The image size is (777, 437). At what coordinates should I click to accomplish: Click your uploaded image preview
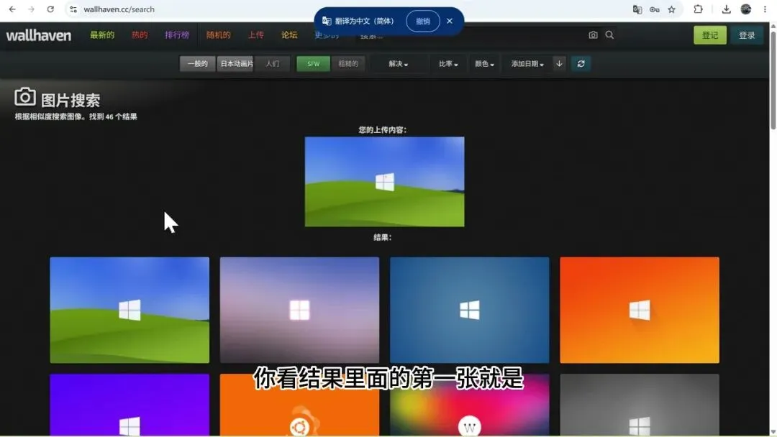tap(384, 182)
